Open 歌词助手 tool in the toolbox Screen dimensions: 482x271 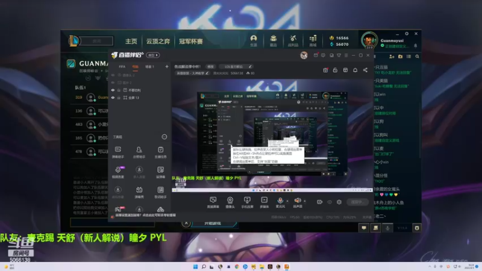tap(160, 192)
